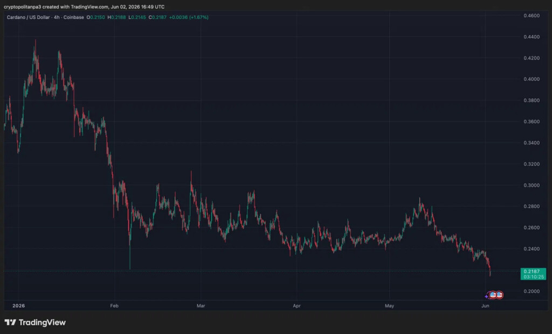Click the high value H0.2188
Screen dimensions: 552x334
116,17
